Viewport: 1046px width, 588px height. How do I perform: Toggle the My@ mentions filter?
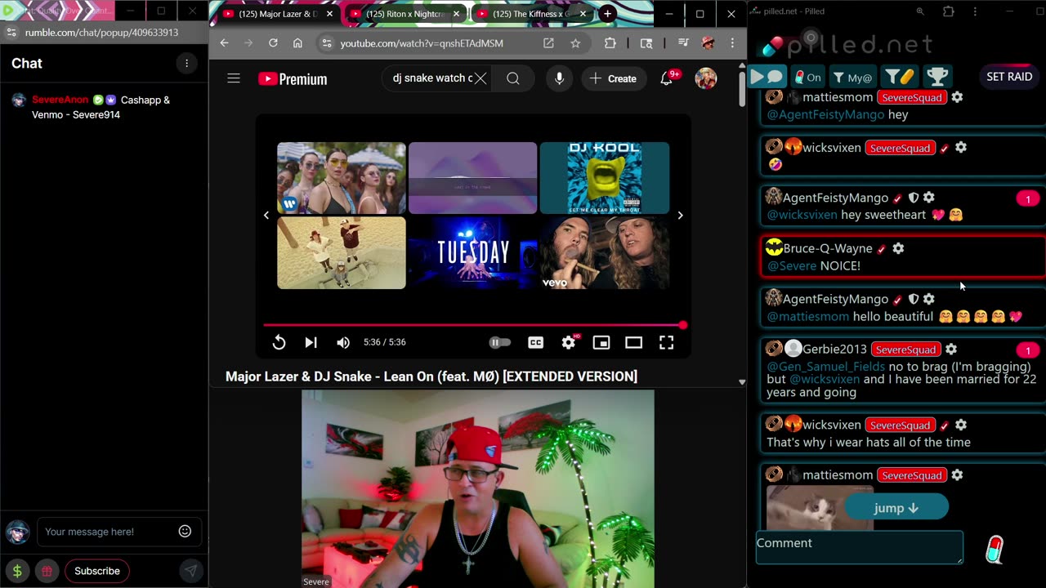coord(852,77)
